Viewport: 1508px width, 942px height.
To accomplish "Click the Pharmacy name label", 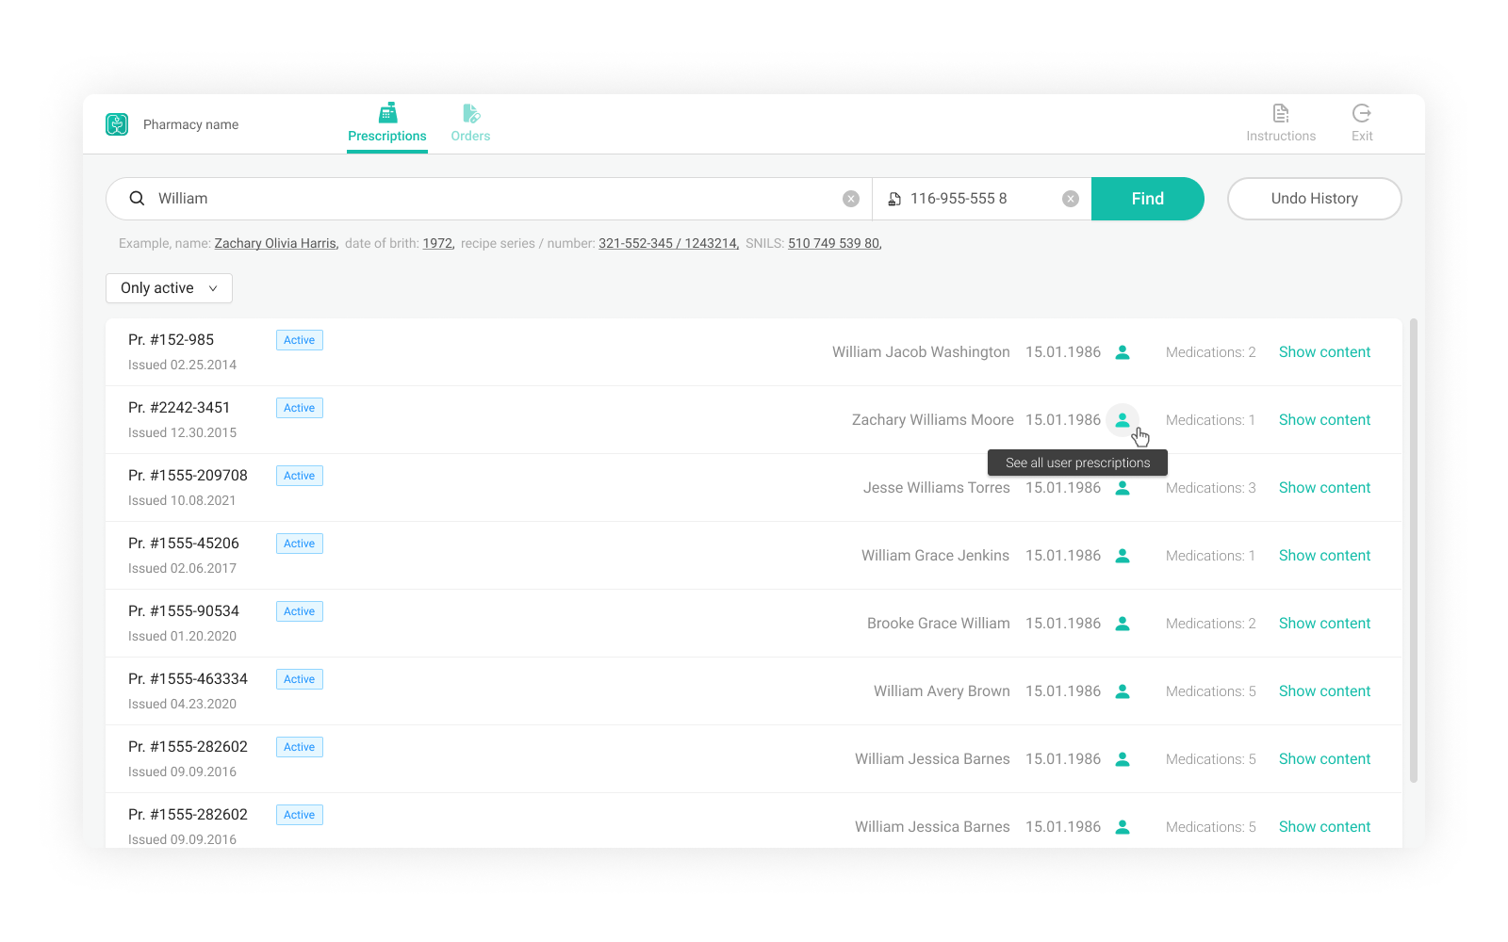I will tap(190, 124).
